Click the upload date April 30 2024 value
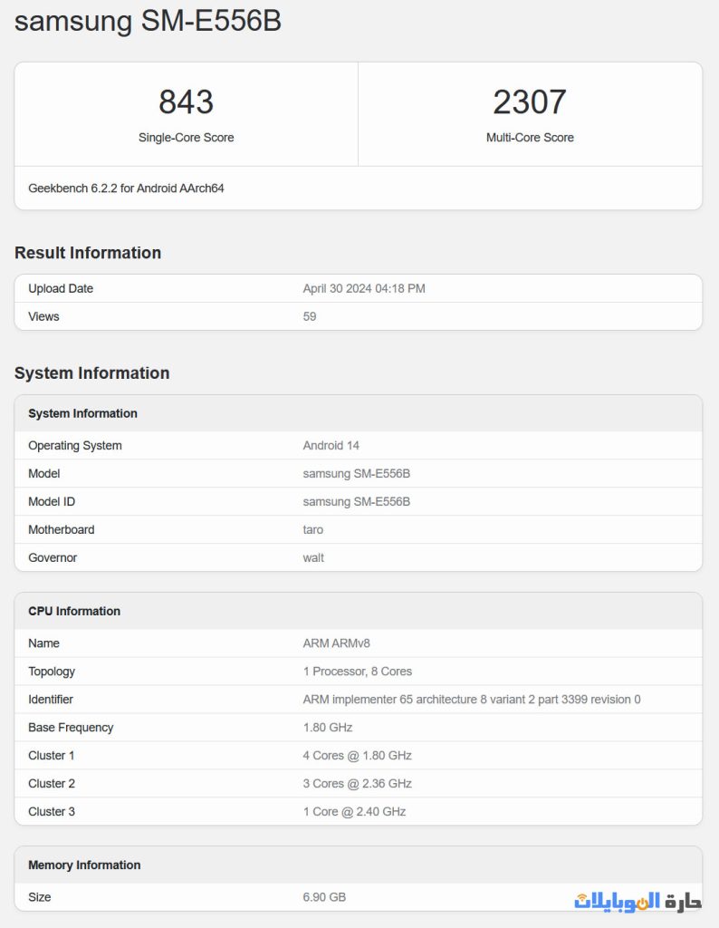719x928 pixels. pos(363,288)
